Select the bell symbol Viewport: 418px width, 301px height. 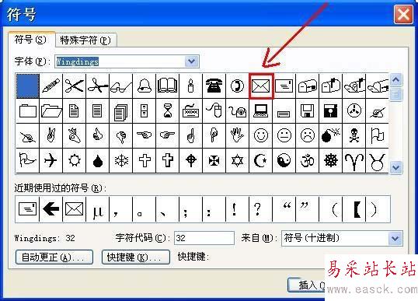click(145, 86)
